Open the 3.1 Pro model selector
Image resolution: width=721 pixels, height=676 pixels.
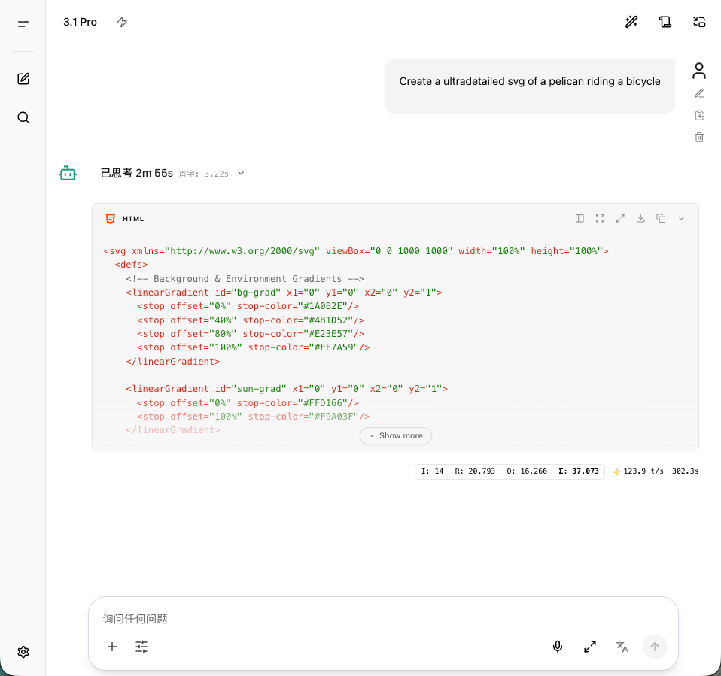click(80, 22)
